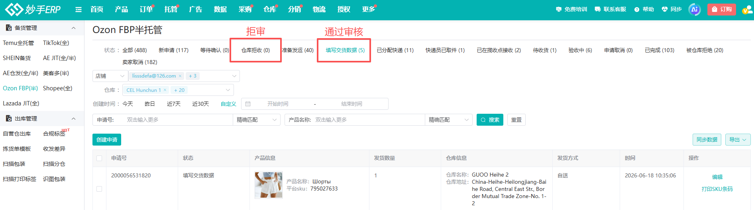Select the 仓库拒收 (0) status tab
The image size is (754, 210).
point(255,50)
